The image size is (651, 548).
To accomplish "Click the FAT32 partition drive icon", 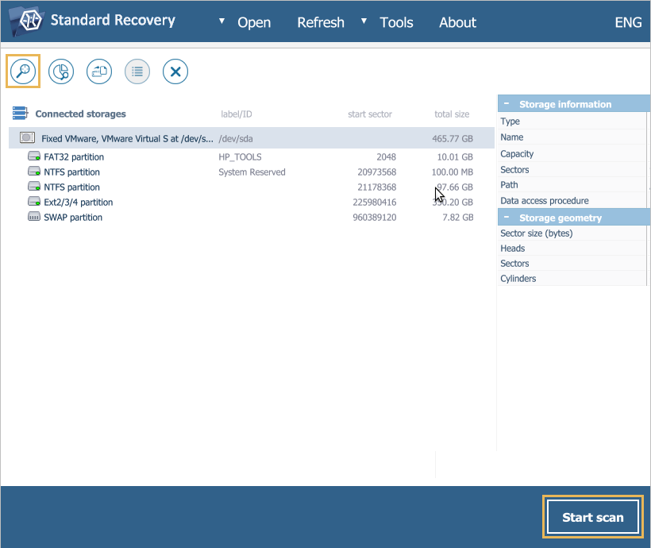I will [34, 156].
